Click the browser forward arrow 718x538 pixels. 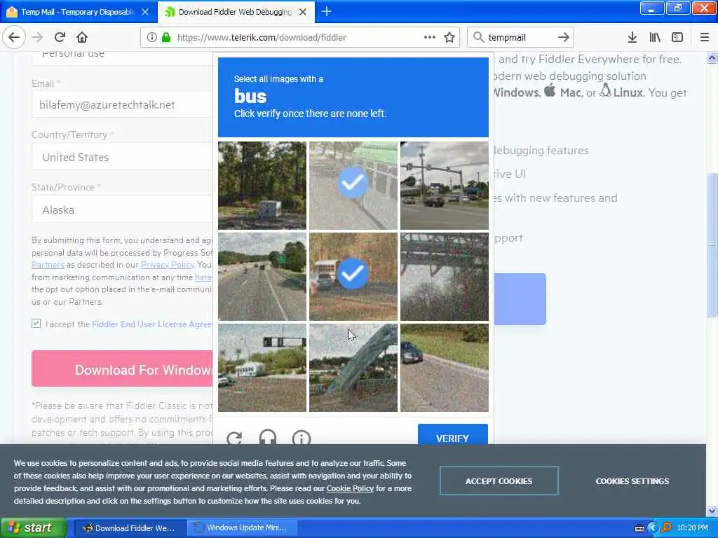click(x=37, y=37)
